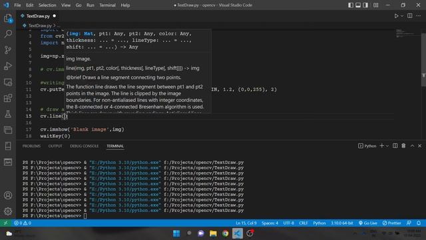Open the Edit menu
This screenshot has width=426, height=240.
tap(29, 5)
